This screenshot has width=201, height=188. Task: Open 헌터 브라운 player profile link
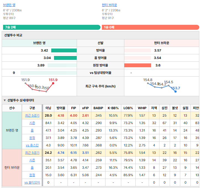click(x=109, y=5)
